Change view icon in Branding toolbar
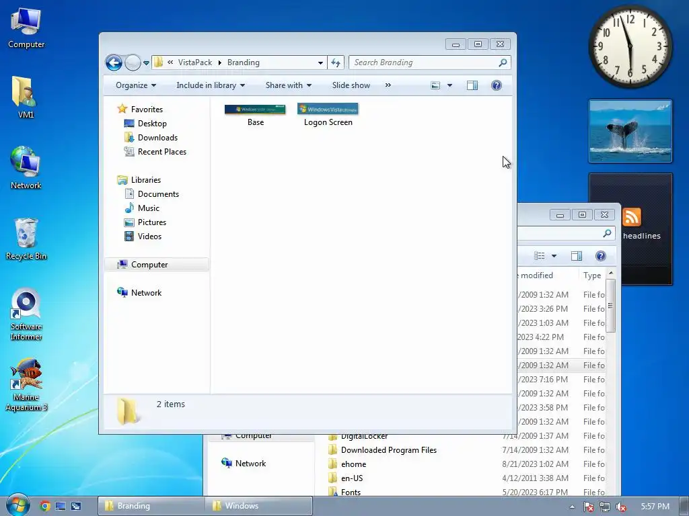The width and height of the screenshot is (689, 516). point(435,85)
